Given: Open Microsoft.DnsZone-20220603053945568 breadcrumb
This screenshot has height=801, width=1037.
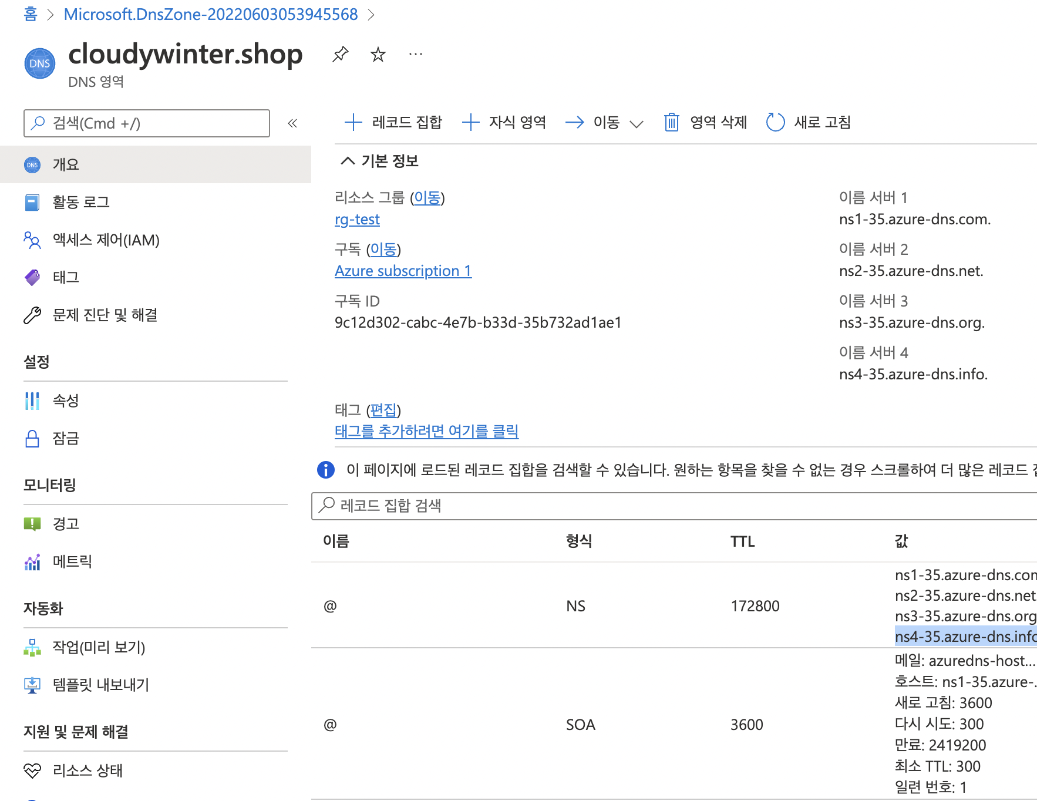Looking at the screenshot, I should pos(211,14).
